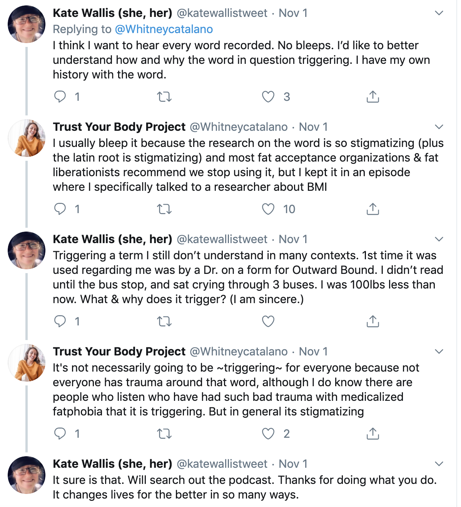Reply to Kate's first tweet about bleeps

(x=60, y=97)
